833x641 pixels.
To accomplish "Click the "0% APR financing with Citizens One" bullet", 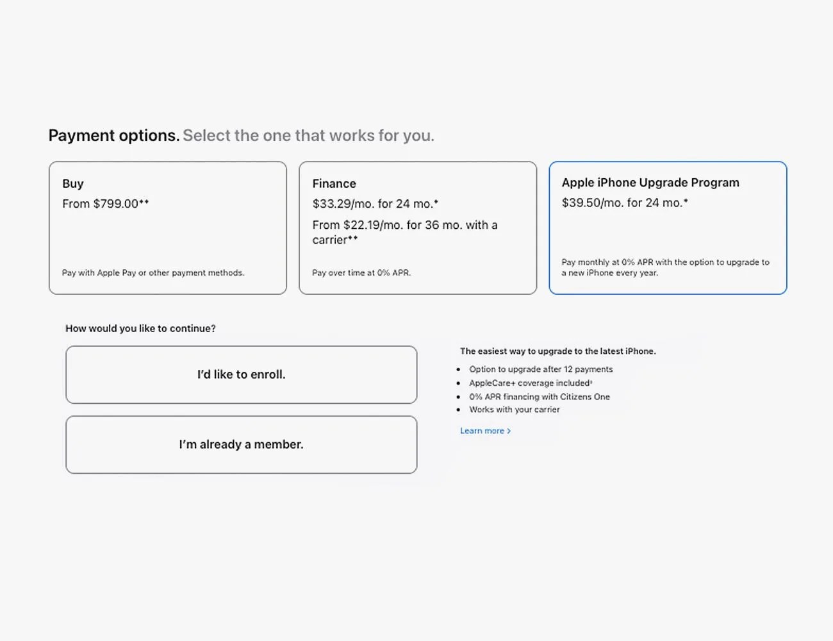I will tap(540, 397).
